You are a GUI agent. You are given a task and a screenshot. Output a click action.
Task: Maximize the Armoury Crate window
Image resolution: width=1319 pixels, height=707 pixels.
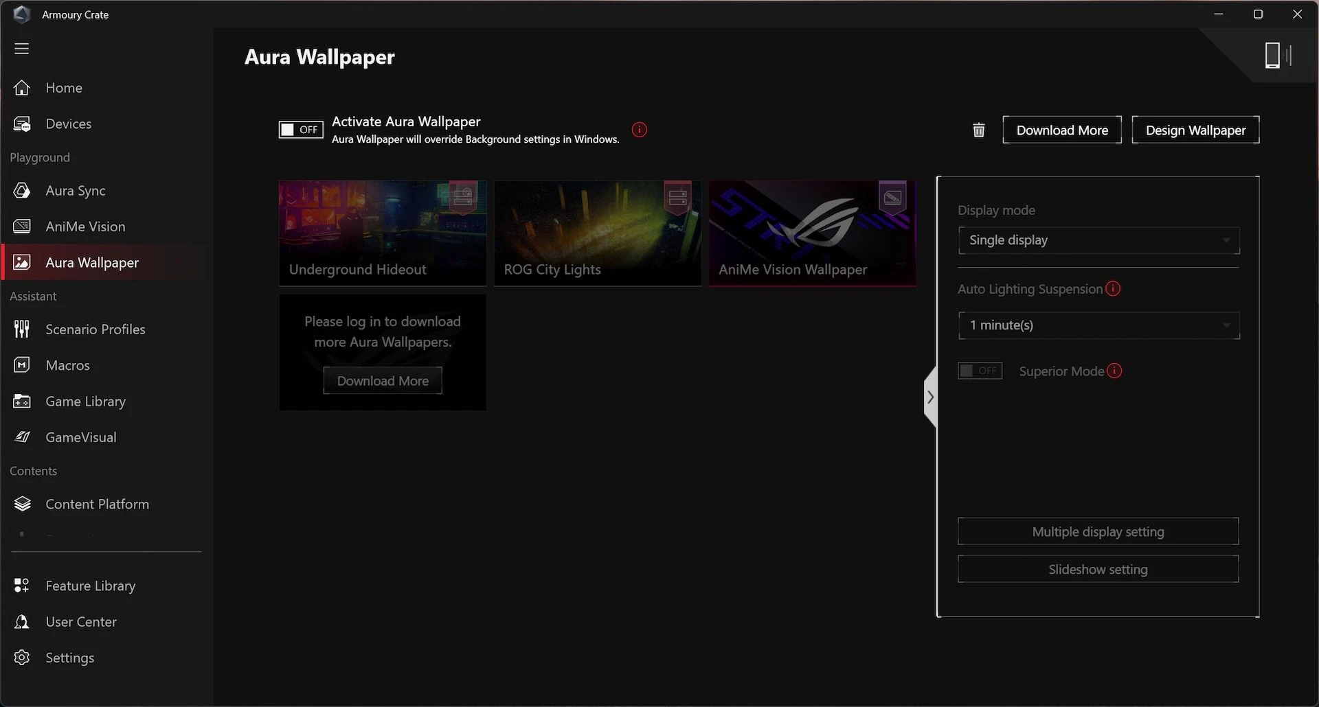[x=1258, y=14]
